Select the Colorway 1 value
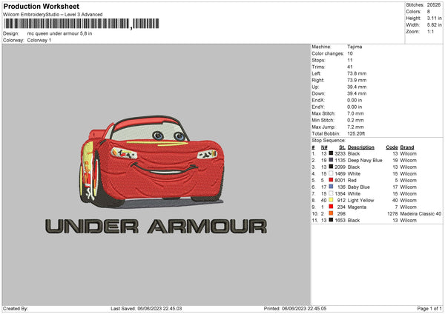The width and height of the screenshot is (445, 314). tap(39, 40)
